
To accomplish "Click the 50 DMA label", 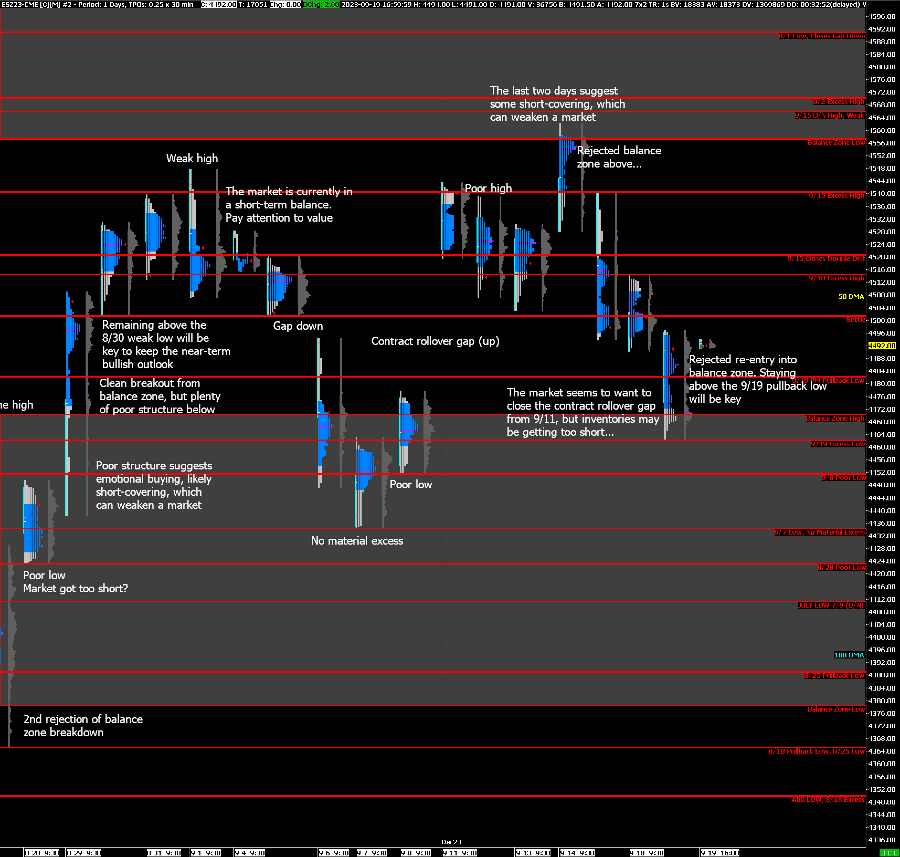I will click(851, 296).
